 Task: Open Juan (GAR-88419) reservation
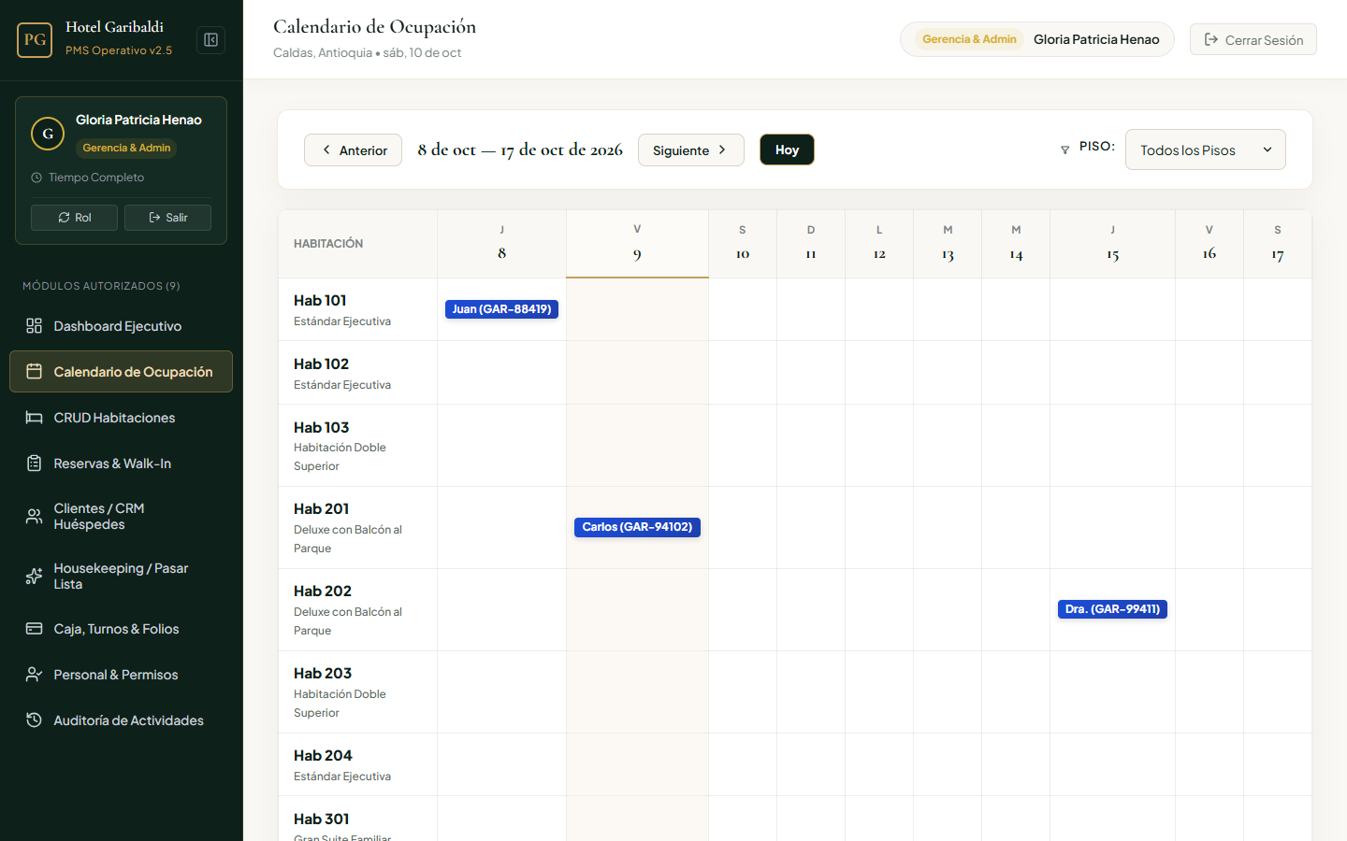click(501, 309)
